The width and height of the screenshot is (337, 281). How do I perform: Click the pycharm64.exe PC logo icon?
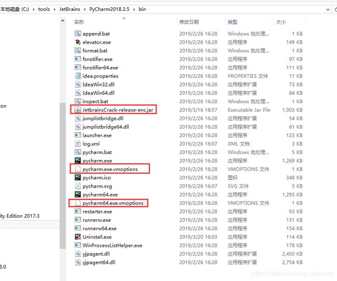click(78, 194)
